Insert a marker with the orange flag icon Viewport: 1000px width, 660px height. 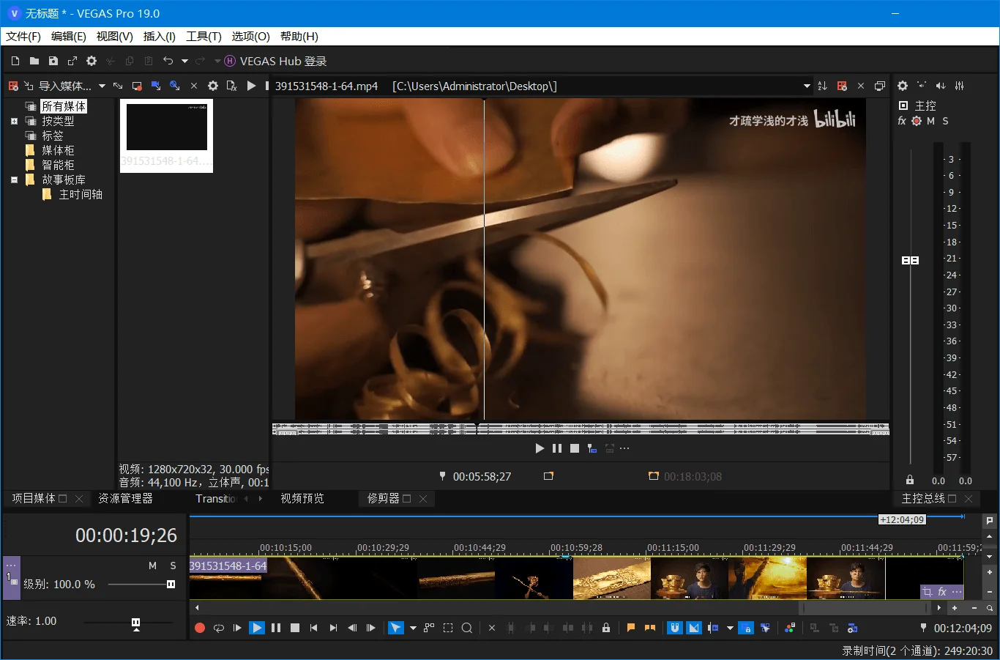coord(630,628)
